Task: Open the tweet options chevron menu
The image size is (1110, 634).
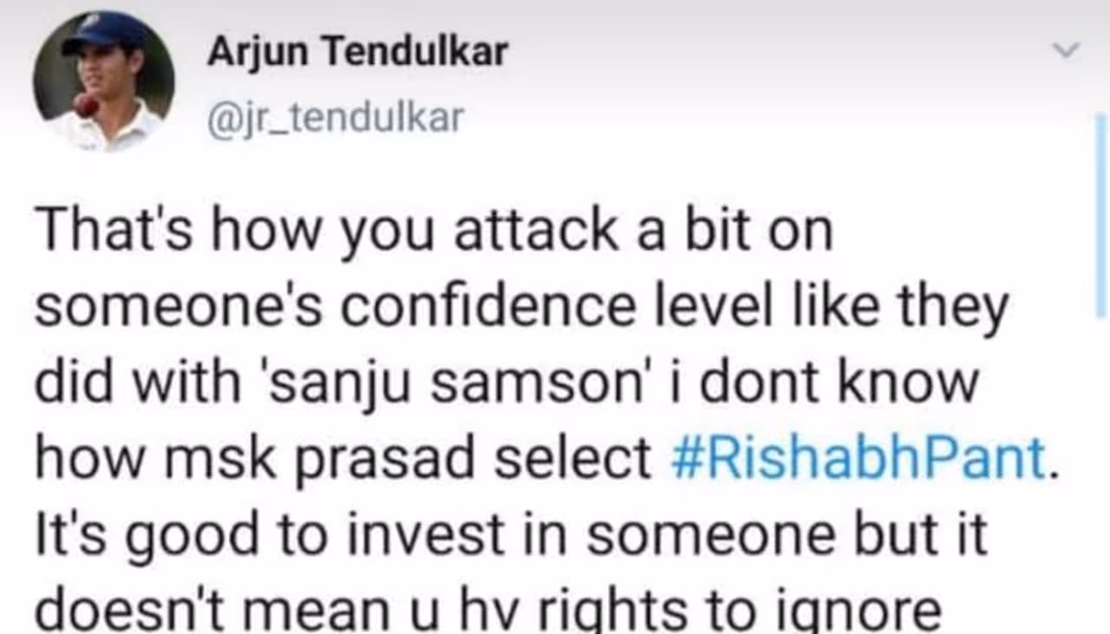Action: (x=1067, y=52)
